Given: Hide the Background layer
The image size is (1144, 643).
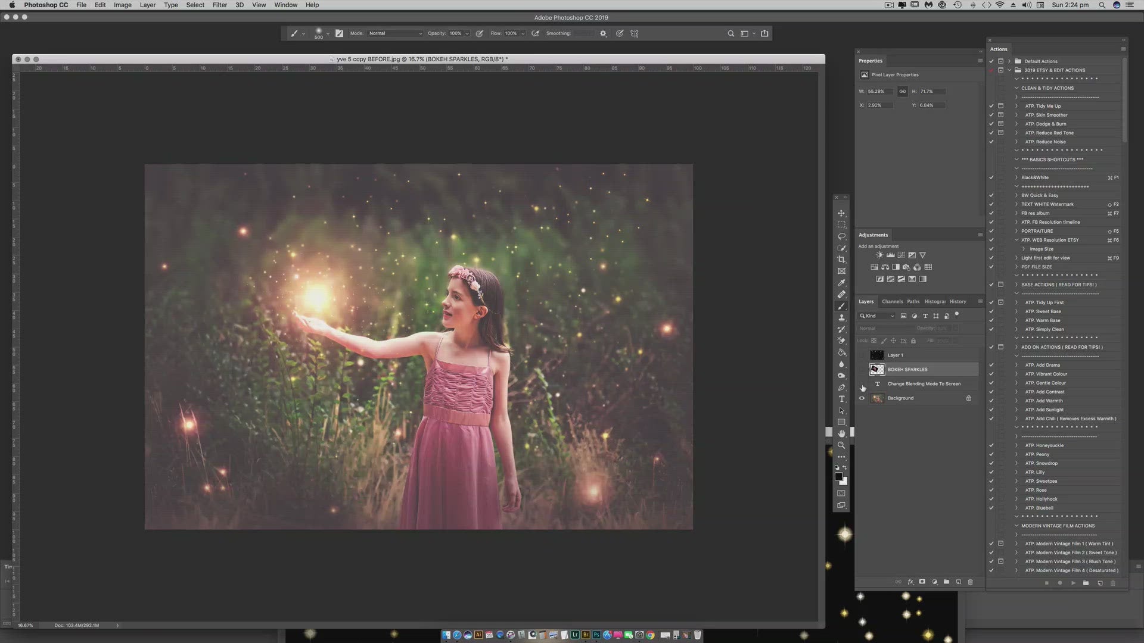Looking at the screenshot, I should 862,398.
